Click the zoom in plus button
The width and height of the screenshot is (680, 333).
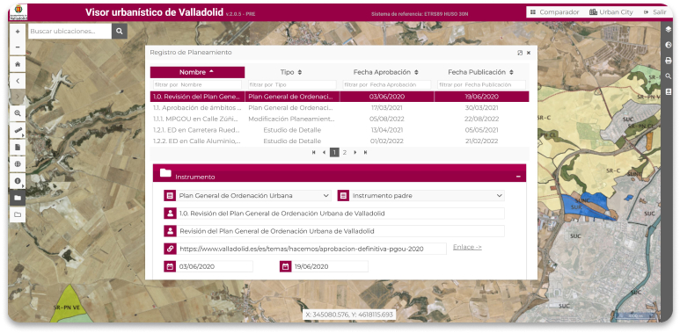point(18,32)
